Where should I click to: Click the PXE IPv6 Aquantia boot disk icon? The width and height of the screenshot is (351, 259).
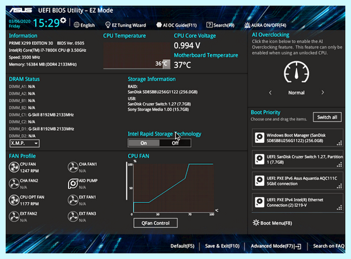(x=260, y=181)
